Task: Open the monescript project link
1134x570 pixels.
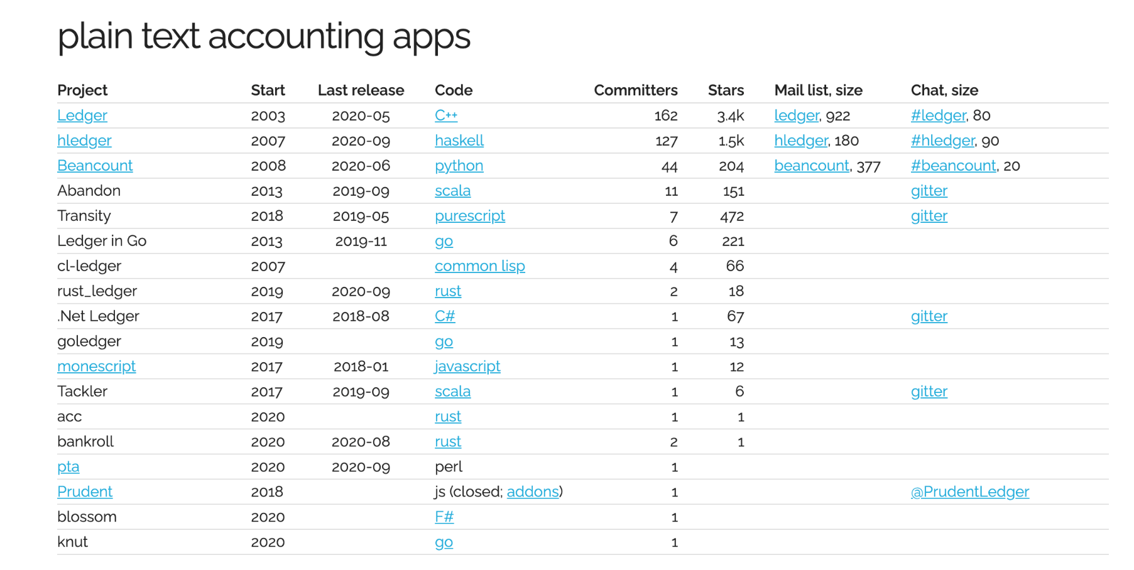Action: (96, 367)
